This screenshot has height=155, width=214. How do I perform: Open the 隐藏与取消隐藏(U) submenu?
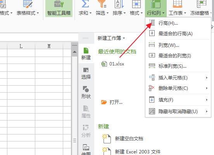178,112
